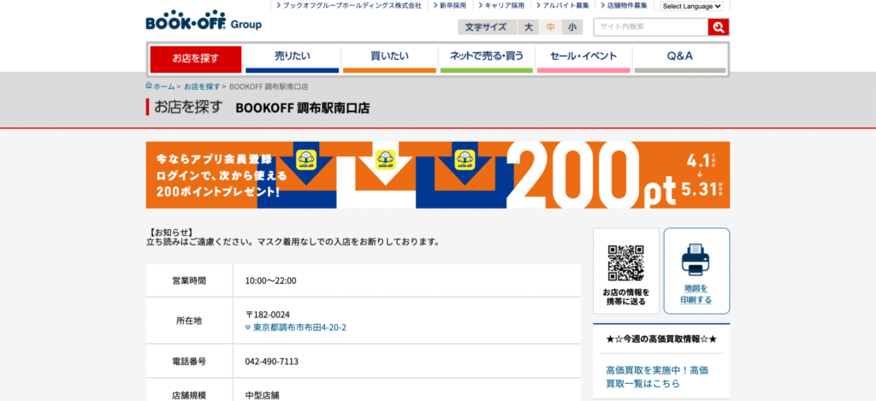
Task: Click the ★☆今週の高価買取情報☆★ heading
Action: (661, 339)
